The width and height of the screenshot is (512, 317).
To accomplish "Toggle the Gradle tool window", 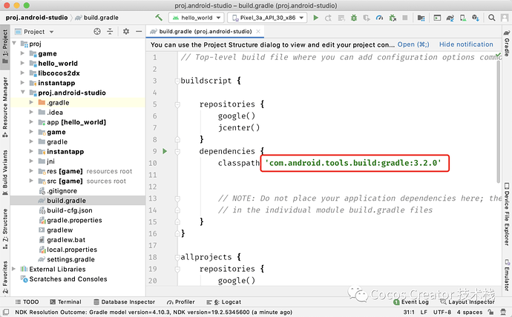I will point(507,44).
